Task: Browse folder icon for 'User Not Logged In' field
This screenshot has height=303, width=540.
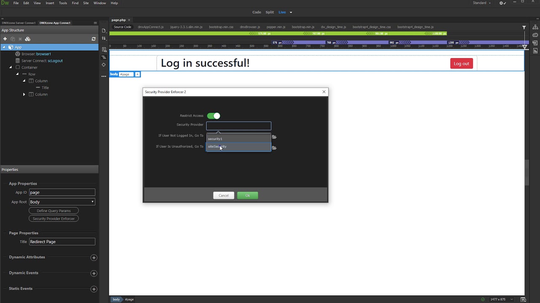Action: [x=274, y=137]
